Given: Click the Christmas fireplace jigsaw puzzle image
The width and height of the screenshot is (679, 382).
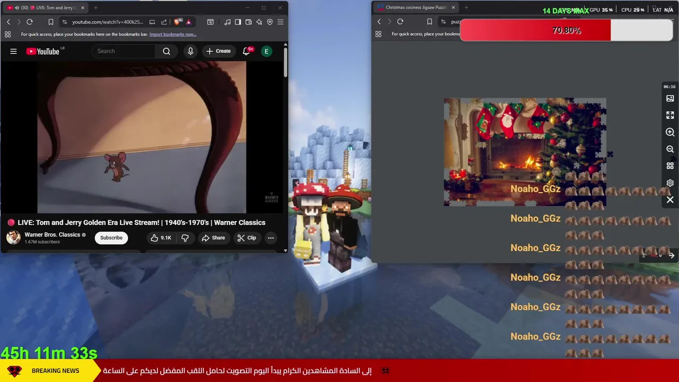Looking at the screenshot, I should point(525,152).
